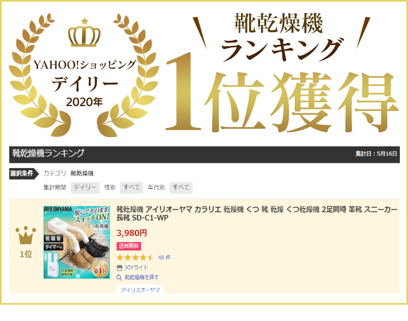Click the 送料無料 badge
The height and width of the screenshot is (321, 408).
point(129,246)
